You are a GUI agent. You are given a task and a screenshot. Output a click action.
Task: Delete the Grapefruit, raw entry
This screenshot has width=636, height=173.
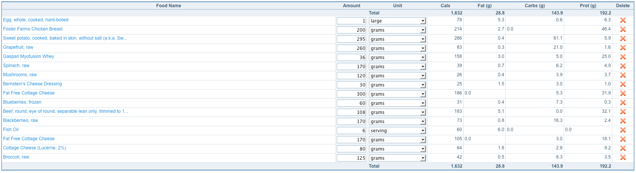(x=623, y=48)
